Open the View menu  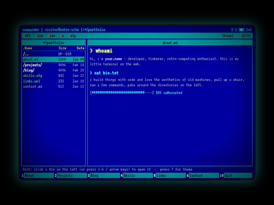(x=51, y=36)
